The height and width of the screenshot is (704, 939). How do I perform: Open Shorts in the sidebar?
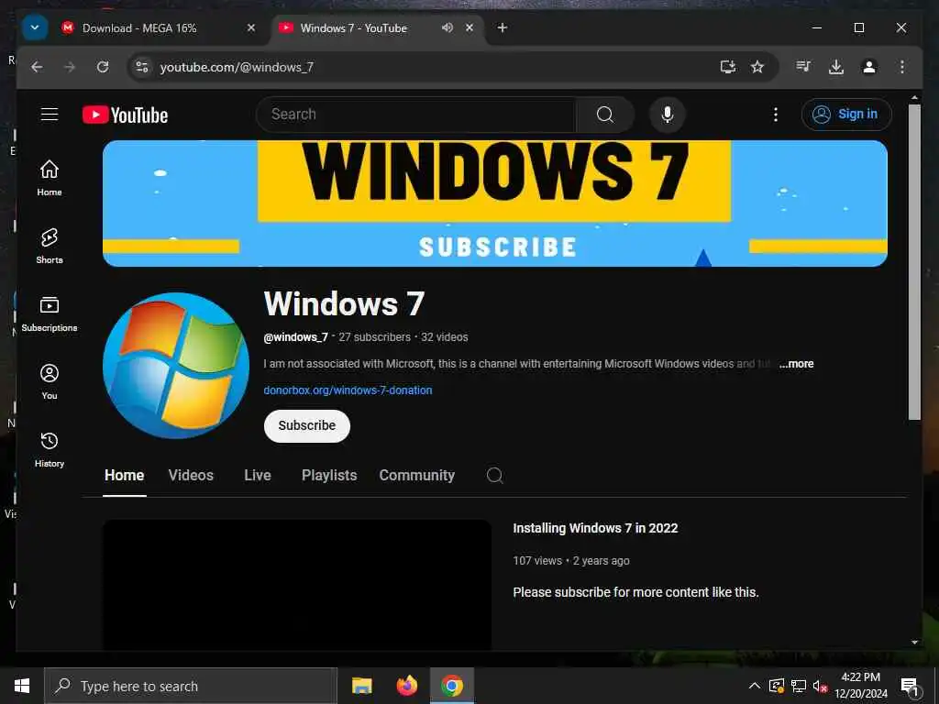[x=50, y=246]
